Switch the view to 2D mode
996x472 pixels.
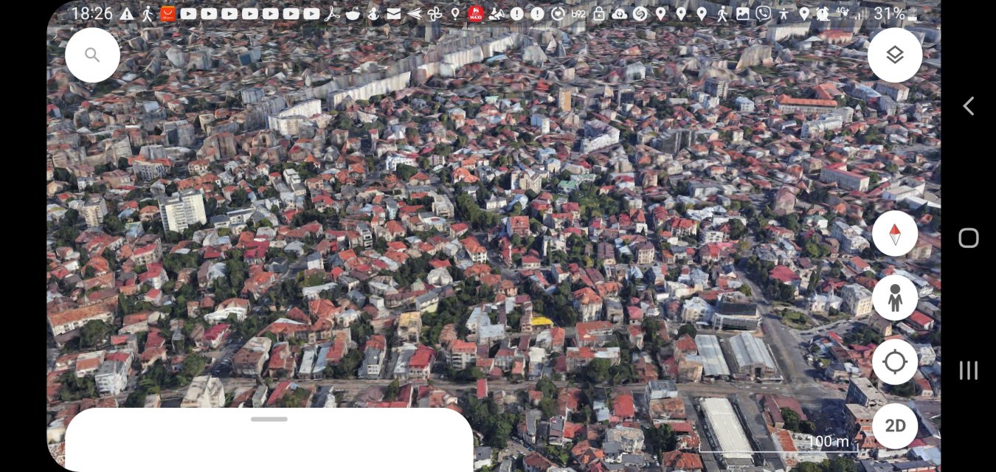pos(894,426)
